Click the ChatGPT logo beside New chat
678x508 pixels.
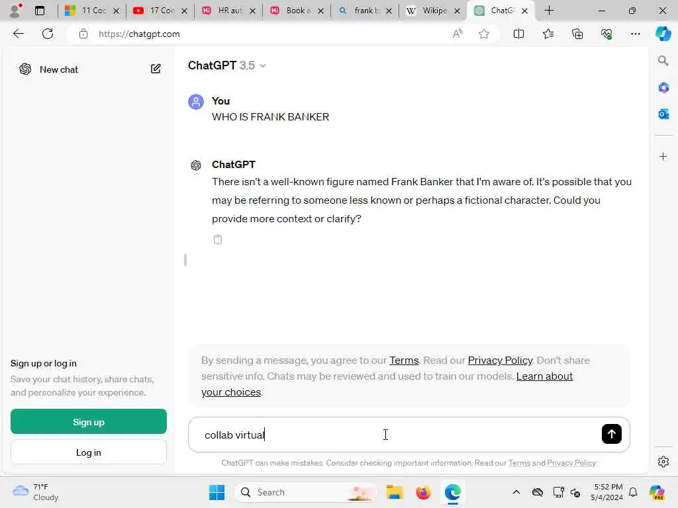point(25,69)
